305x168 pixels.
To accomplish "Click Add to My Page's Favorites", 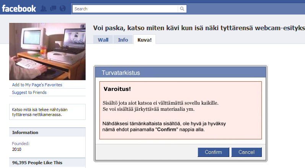I will tap(37, 85).
